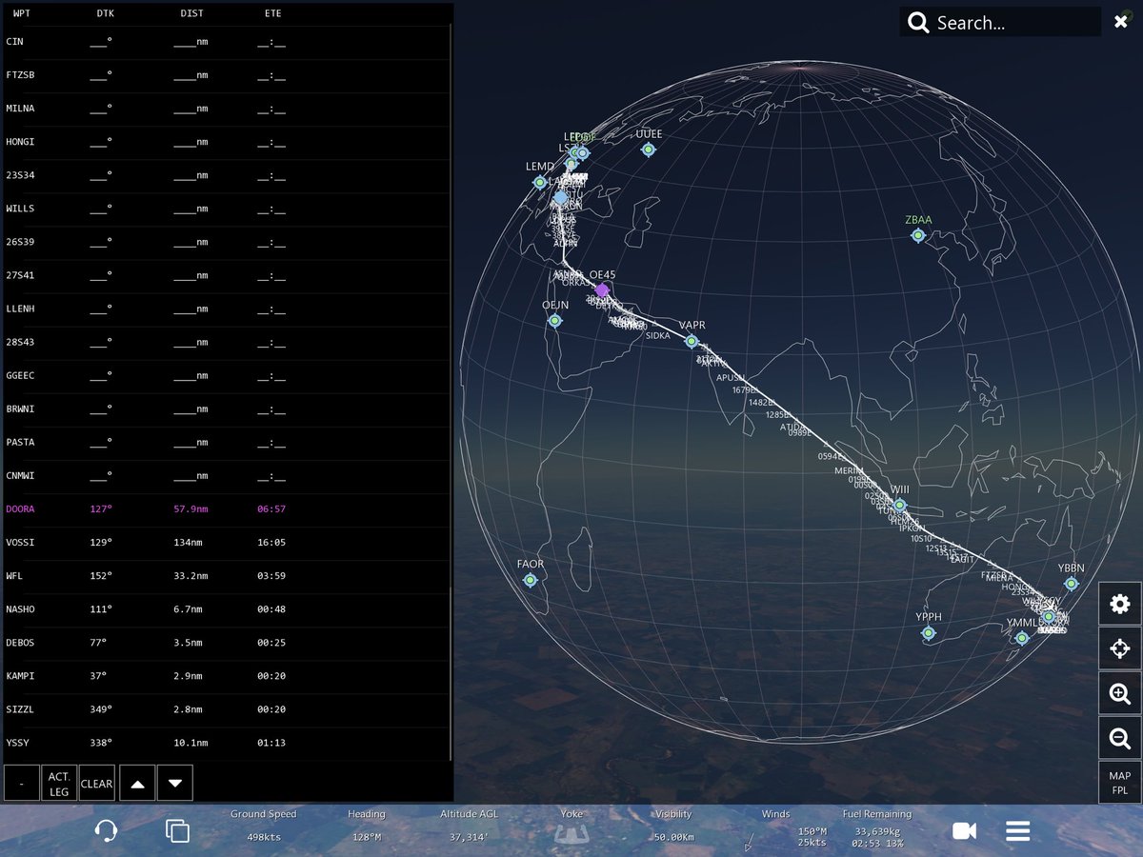Select the WIII airport marker

(900, 506)
